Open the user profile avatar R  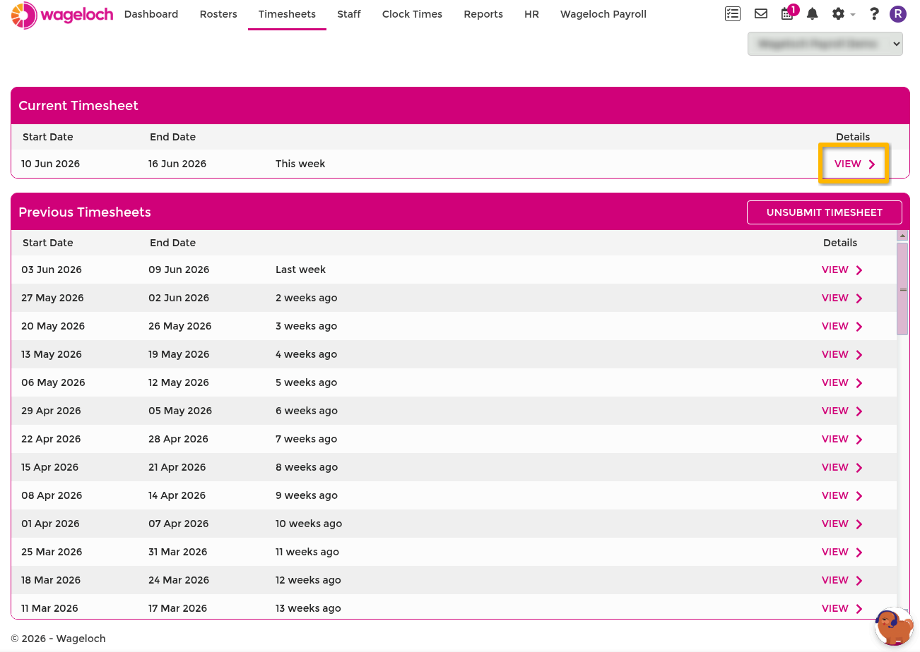(897, 14)
